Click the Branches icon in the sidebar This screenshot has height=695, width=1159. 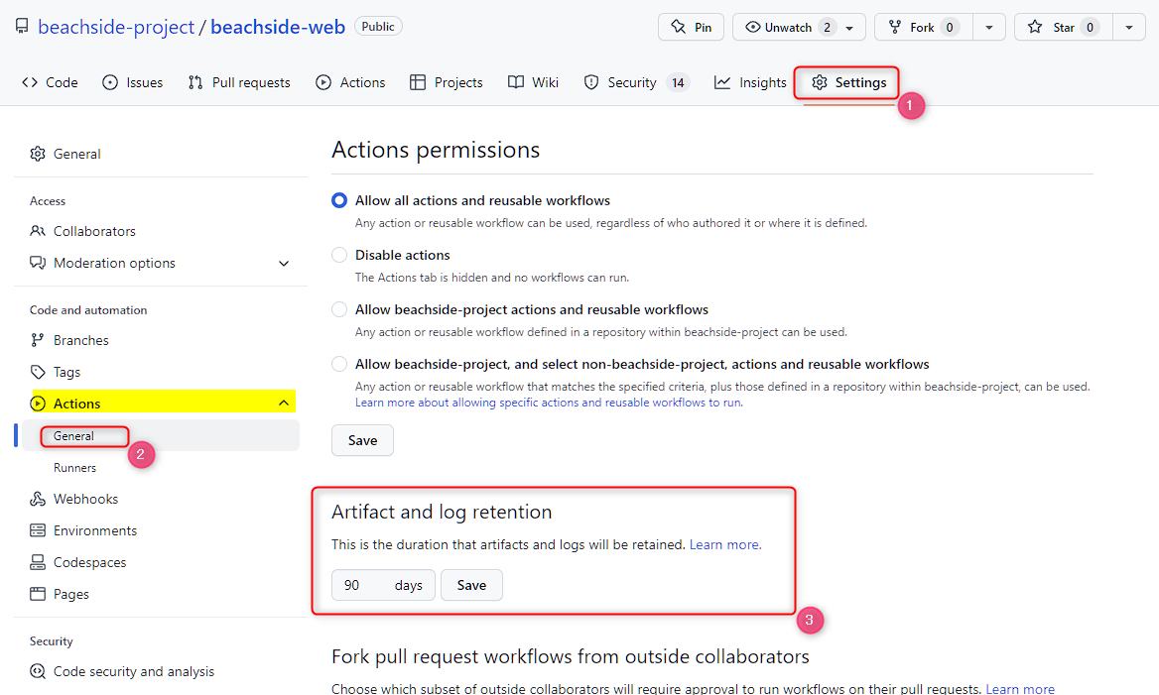(39, 339)
